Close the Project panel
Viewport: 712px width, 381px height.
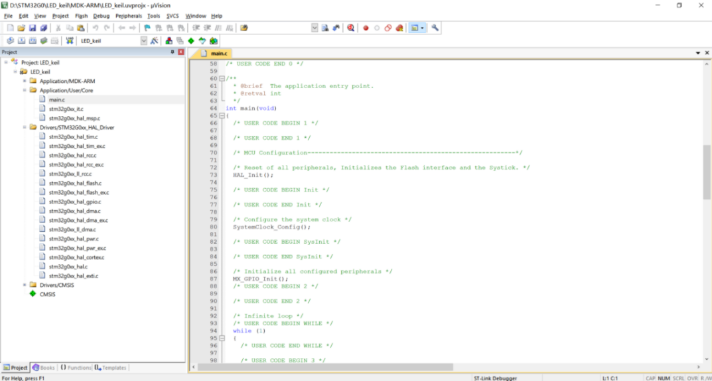point(181,52)
